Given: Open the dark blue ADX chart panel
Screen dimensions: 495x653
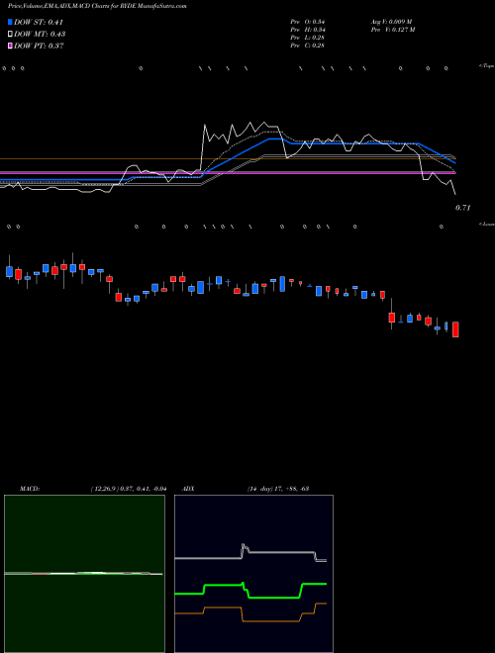Looking at the screenshot, I should click(253, 574).
